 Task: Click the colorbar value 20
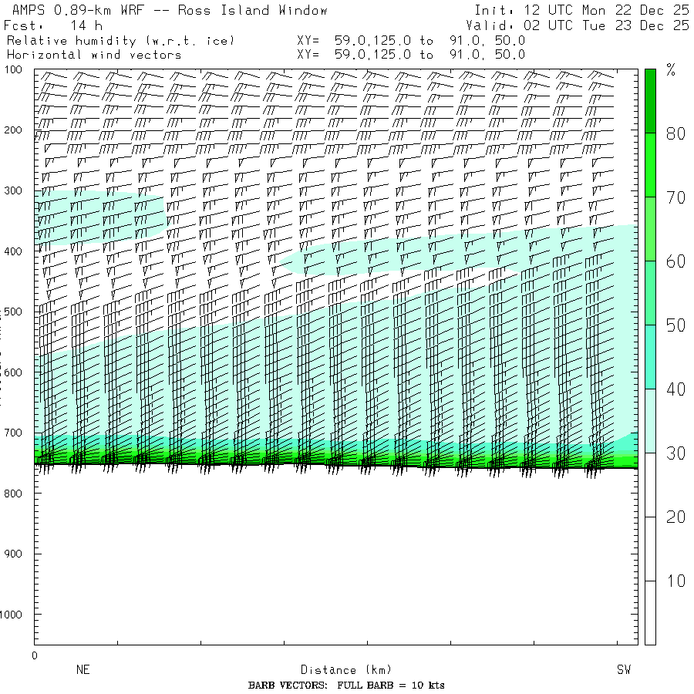click(x=675, y=517)
